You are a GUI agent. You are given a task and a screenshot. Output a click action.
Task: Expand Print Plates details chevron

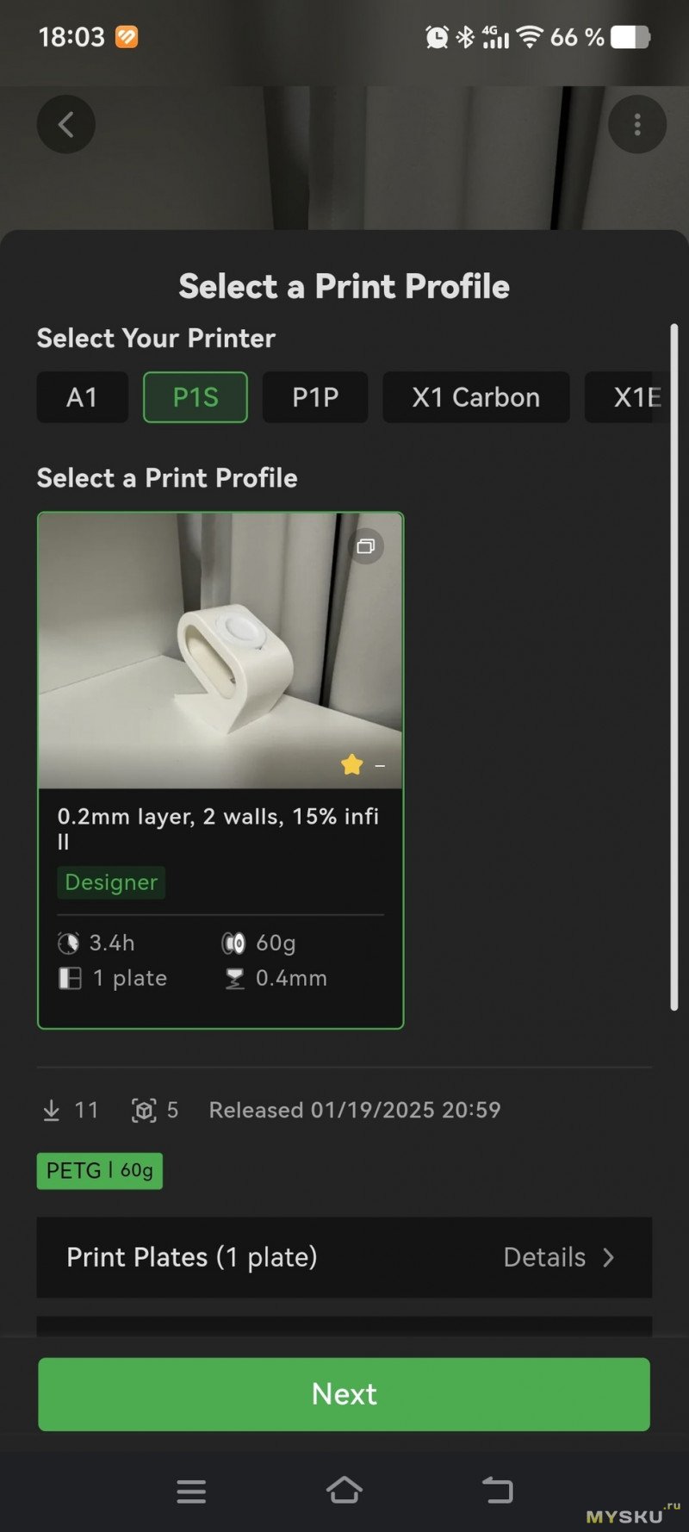(609, 1258)
